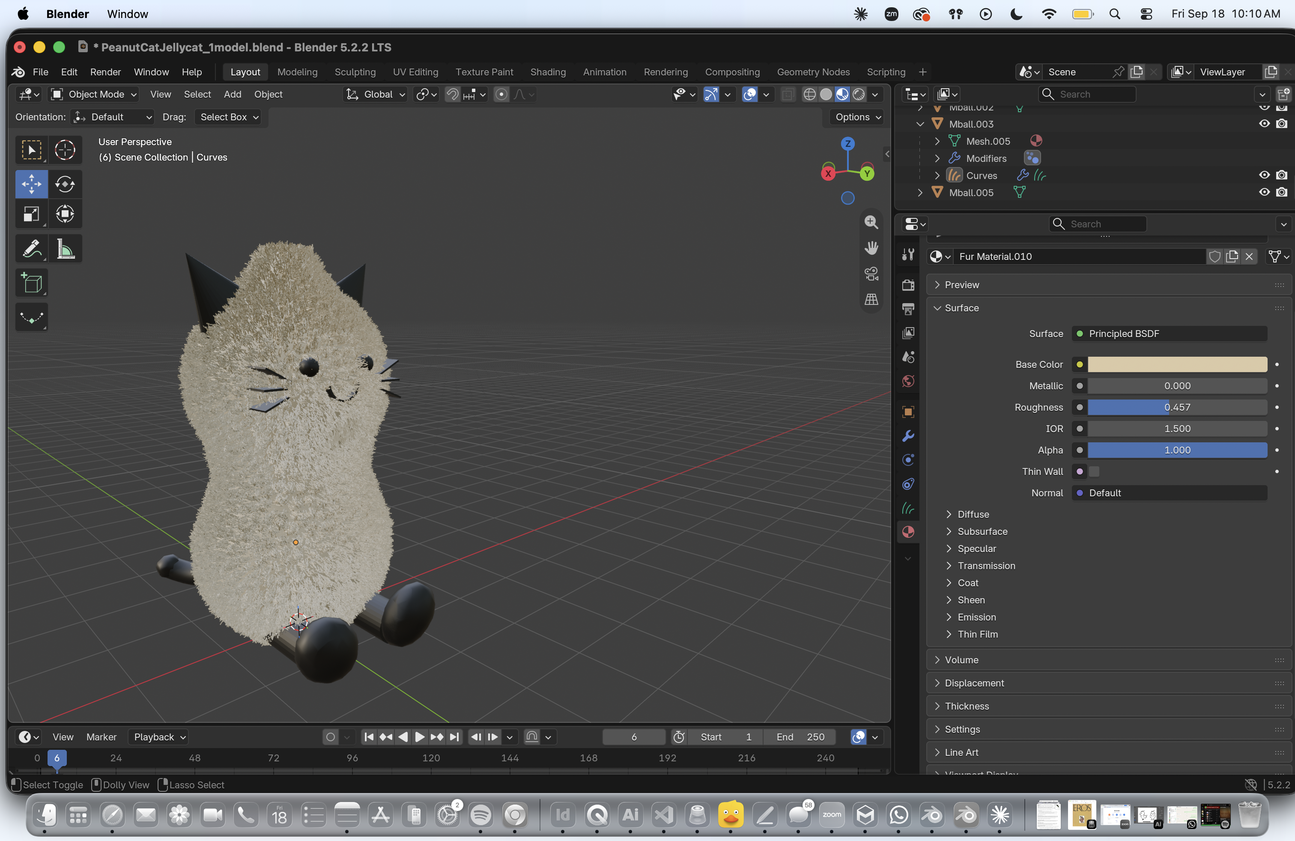The height and width of the screenshot is (841, 1295).
Task: Click the Z axis on navigation gizmo
Action: [x=847, y=143]
